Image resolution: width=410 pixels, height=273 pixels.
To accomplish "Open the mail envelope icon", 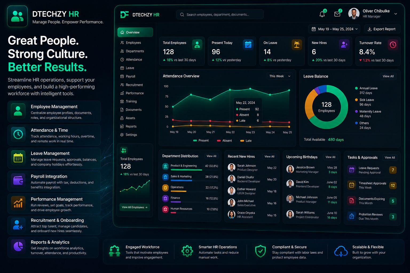I will pyautogui.click(x=337, y=14).
